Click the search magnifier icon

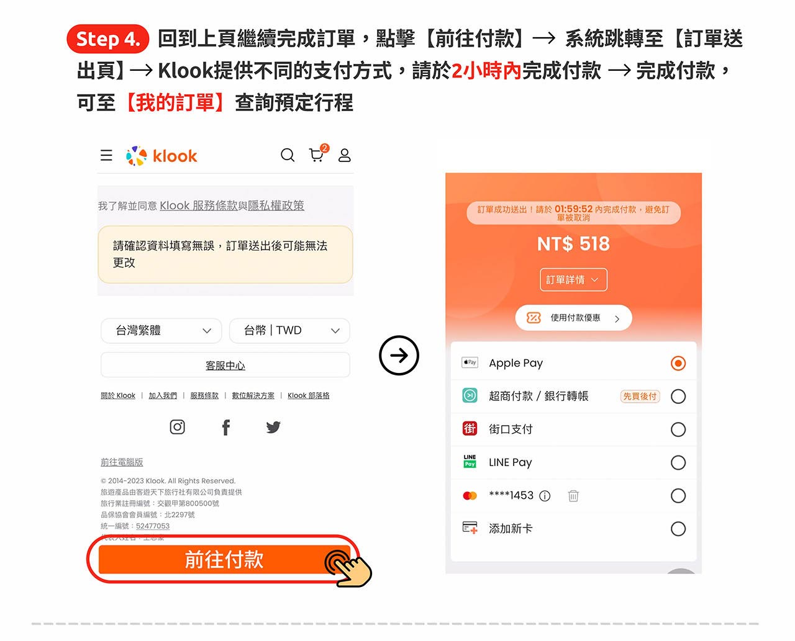[x=288, y=155]
